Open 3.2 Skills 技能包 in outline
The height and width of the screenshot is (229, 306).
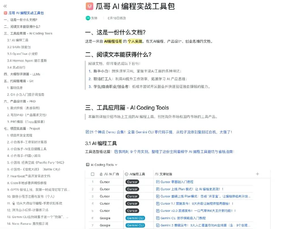pyautogui.click(x=19, y=47)
